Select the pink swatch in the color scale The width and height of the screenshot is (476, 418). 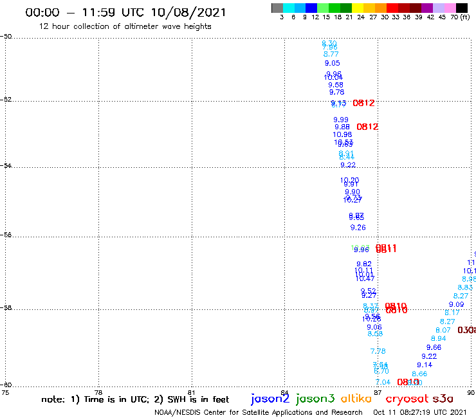coord(450,8)
